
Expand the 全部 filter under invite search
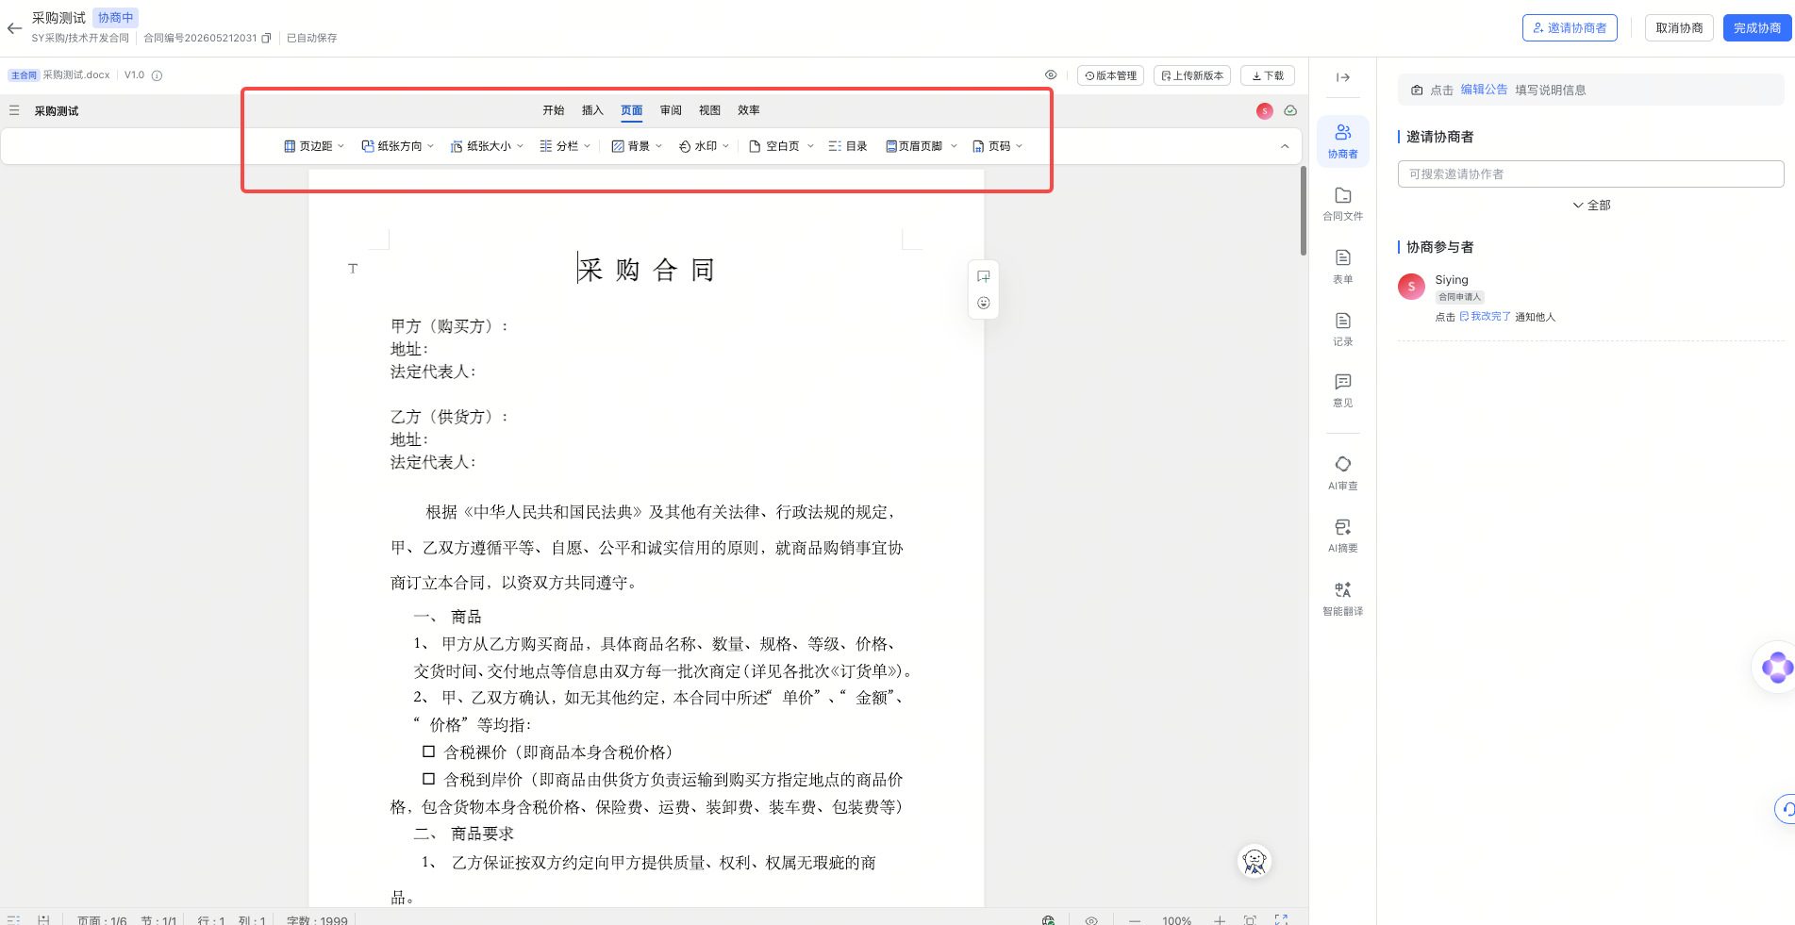[x=1591, y=206]
